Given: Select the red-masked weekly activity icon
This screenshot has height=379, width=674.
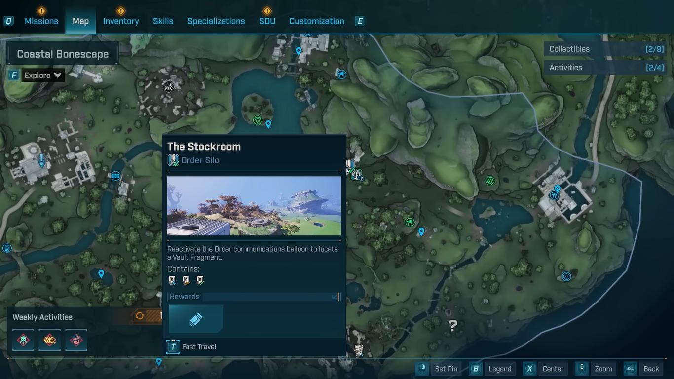Looking at the screenshot, I should (76, 340).
